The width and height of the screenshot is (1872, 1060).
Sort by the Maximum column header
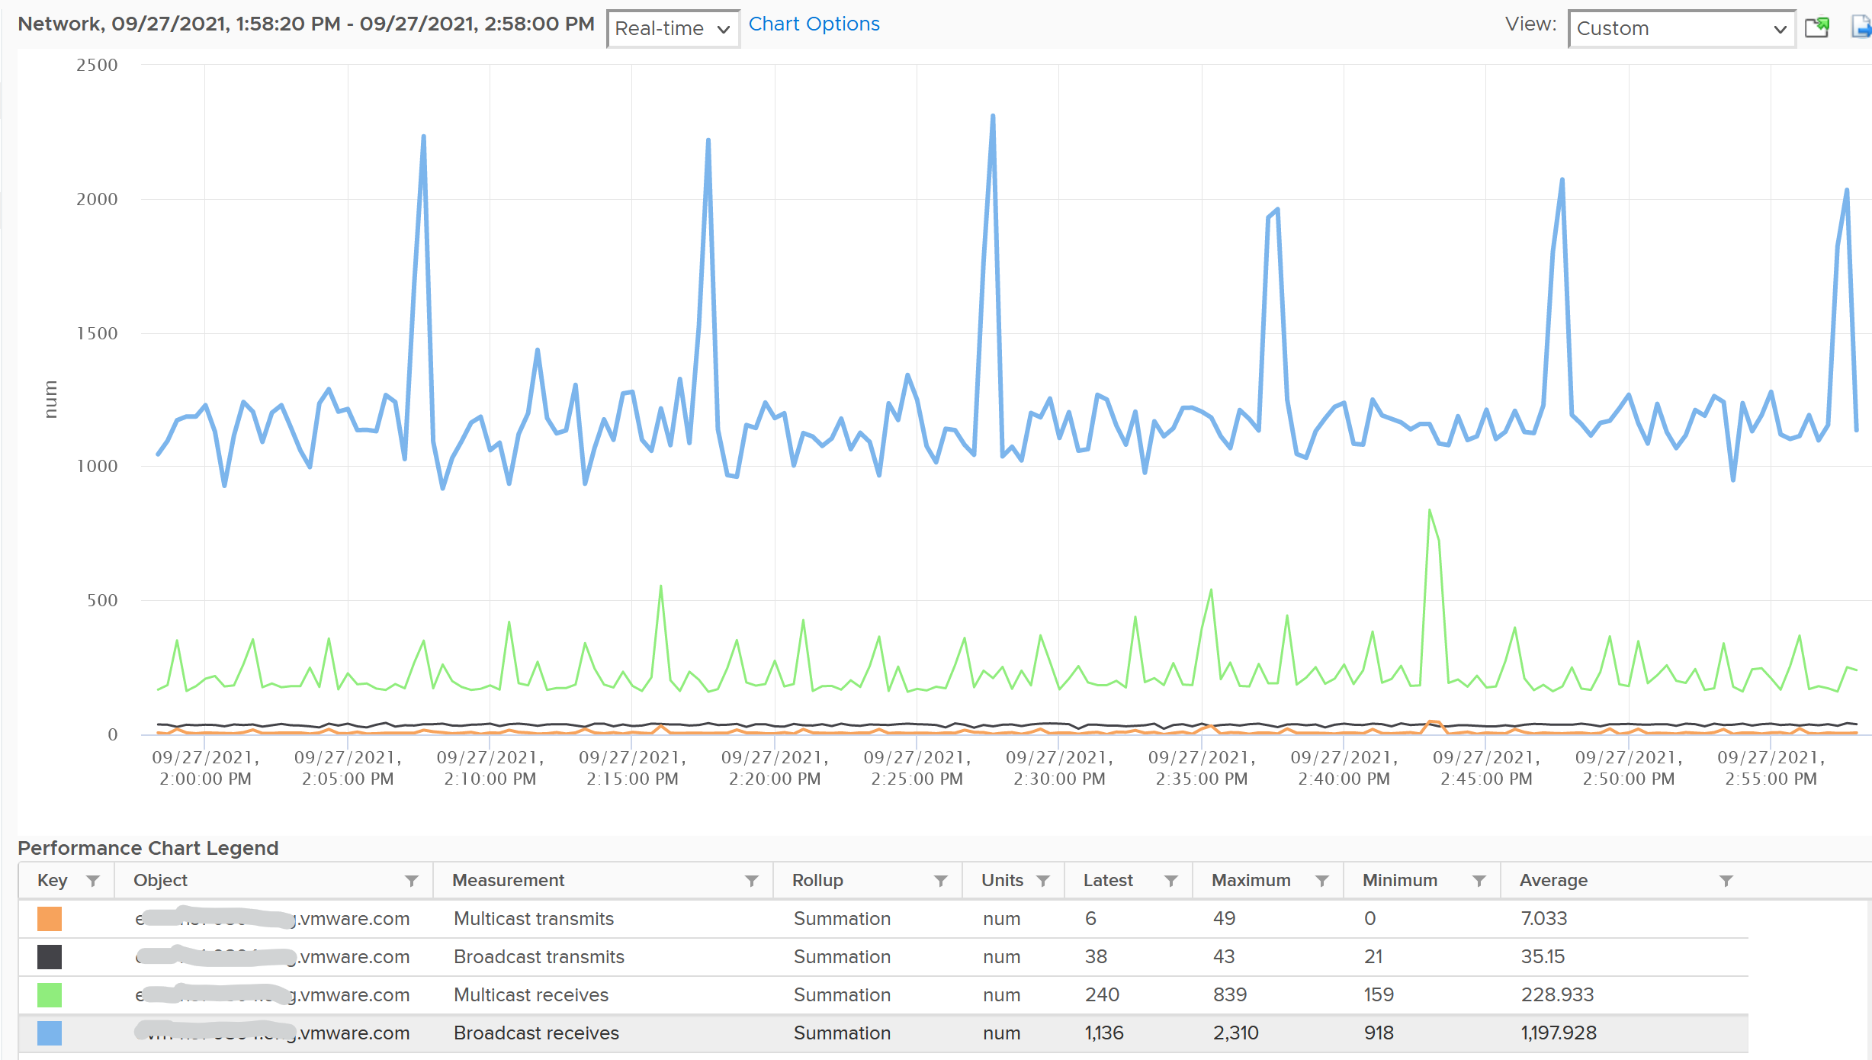pos(1251,880)
